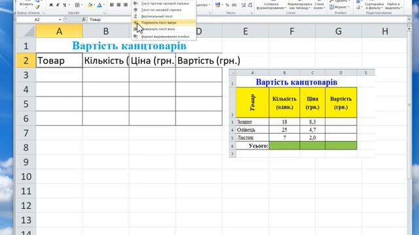This screenshot has height=235, width=419.
Task: Open the font color dropdown arrow
Action: click(x=104, y=5)
